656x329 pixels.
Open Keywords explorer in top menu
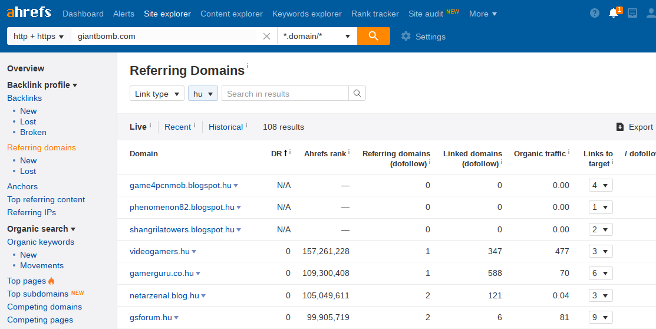click(307, 14)
